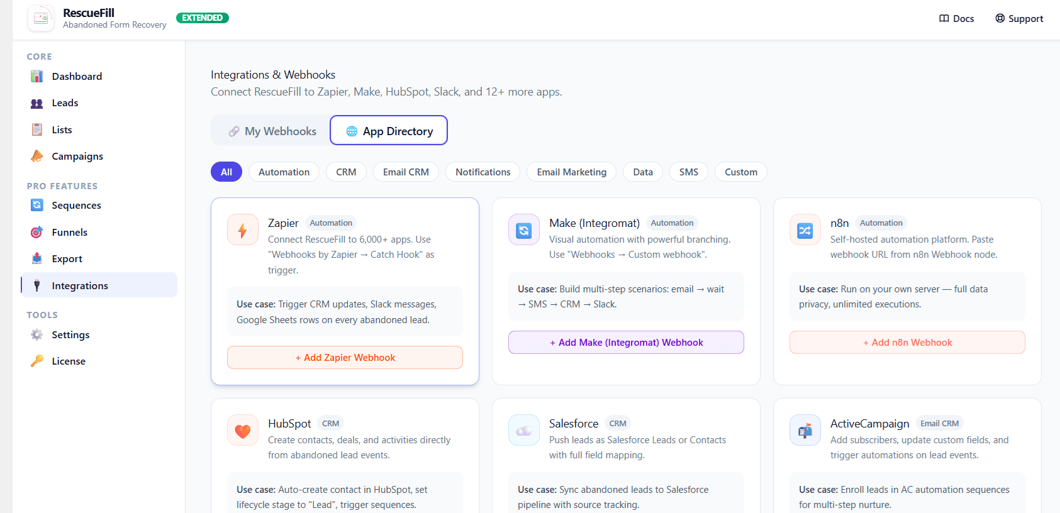Click the Salesforce CRM tag

point(618,423)
